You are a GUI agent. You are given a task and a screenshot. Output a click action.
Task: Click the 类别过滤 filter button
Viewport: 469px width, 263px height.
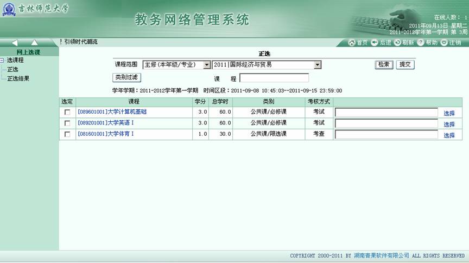click(126, 77)
